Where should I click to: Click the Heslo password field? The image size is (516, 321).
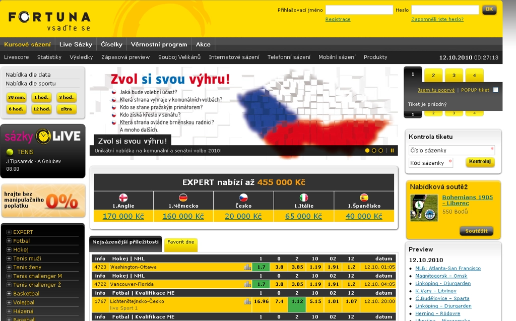445,10
